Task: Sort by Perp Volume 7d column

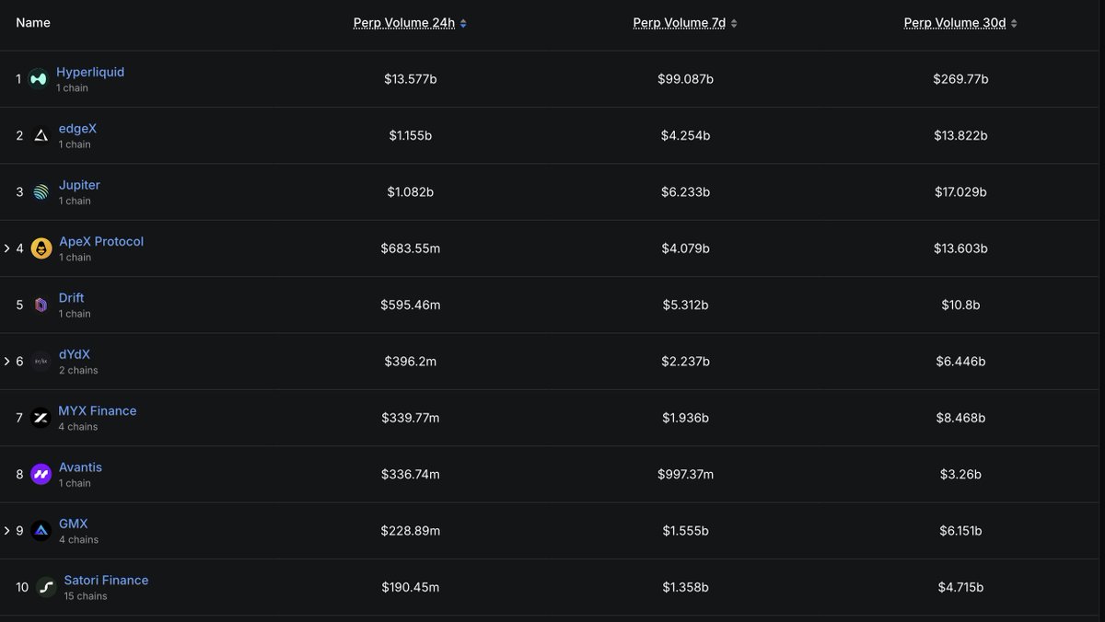Action: coord(685,23)
